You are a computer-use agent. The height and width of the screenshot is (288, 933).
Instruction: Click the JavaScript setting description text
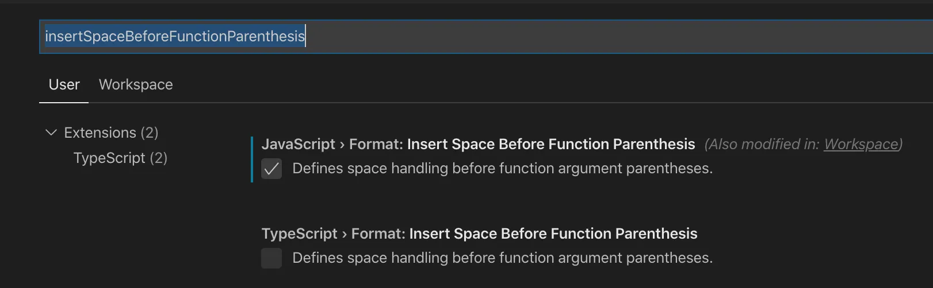[x=502, y=169]
